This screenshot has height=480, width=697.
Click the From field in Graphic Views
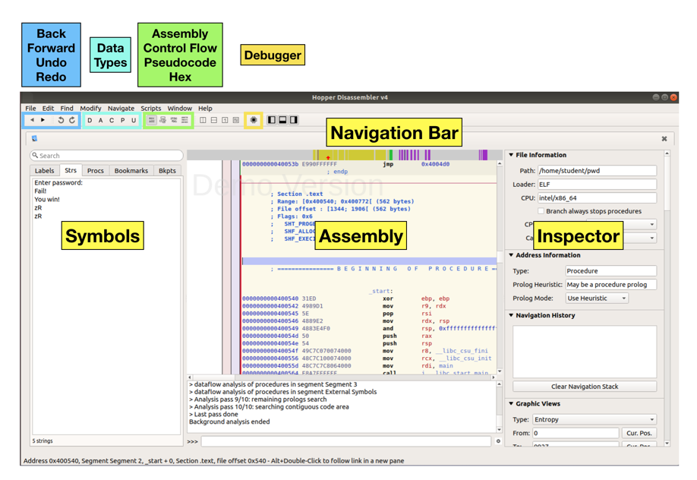(576, 433)
